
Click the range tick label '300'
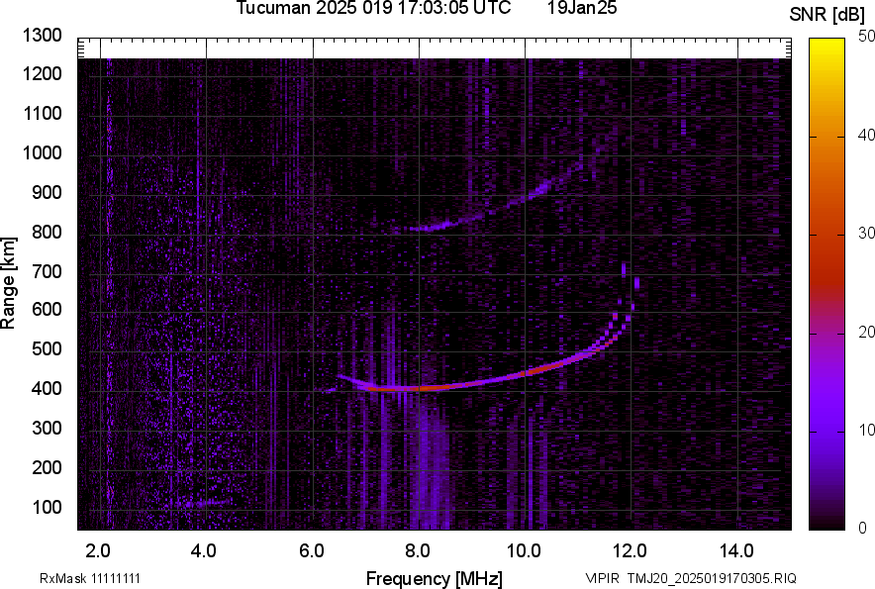pyautogui.click(x=47, y=429)
